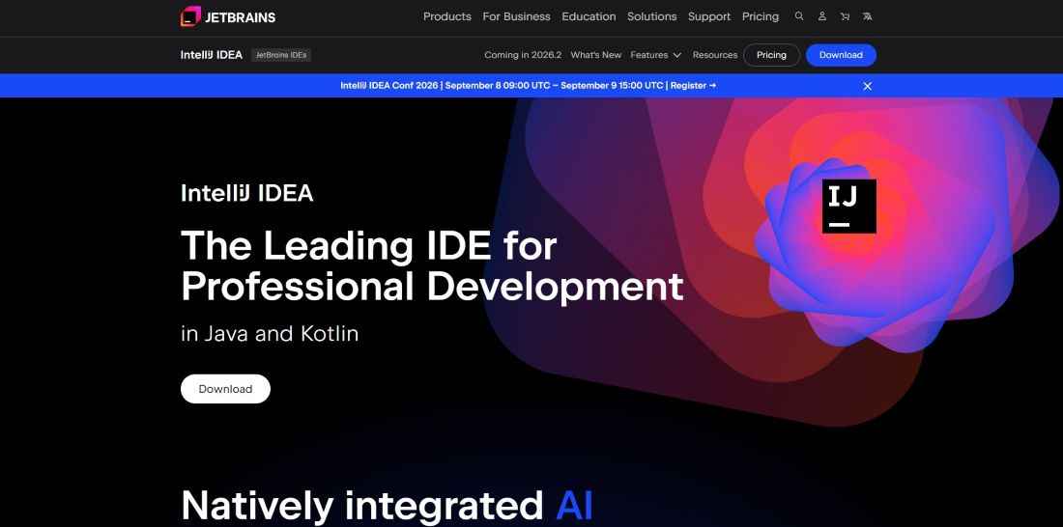Viewport: 1063px width, 527px height.
Task: Go to Support in the header
Action: 709,16
